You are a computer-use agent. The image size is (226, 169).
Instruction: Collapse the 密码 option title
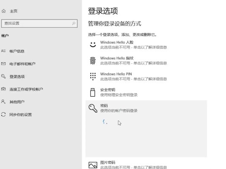coord(104,106)
